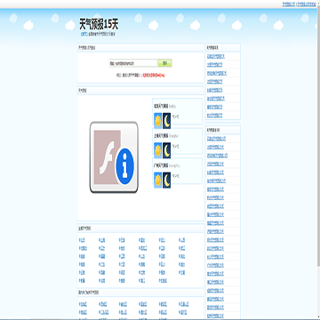Open the first city in national weather list
320x320 pixels.
click(82, 240)
